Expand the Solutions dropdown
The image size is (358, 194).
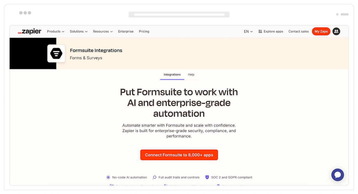(78, 31)
